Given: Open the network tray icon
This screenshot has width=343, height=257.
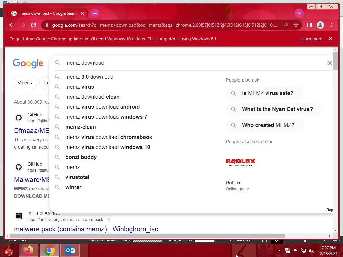Looking at the screenshot, I should click(303, 251).
